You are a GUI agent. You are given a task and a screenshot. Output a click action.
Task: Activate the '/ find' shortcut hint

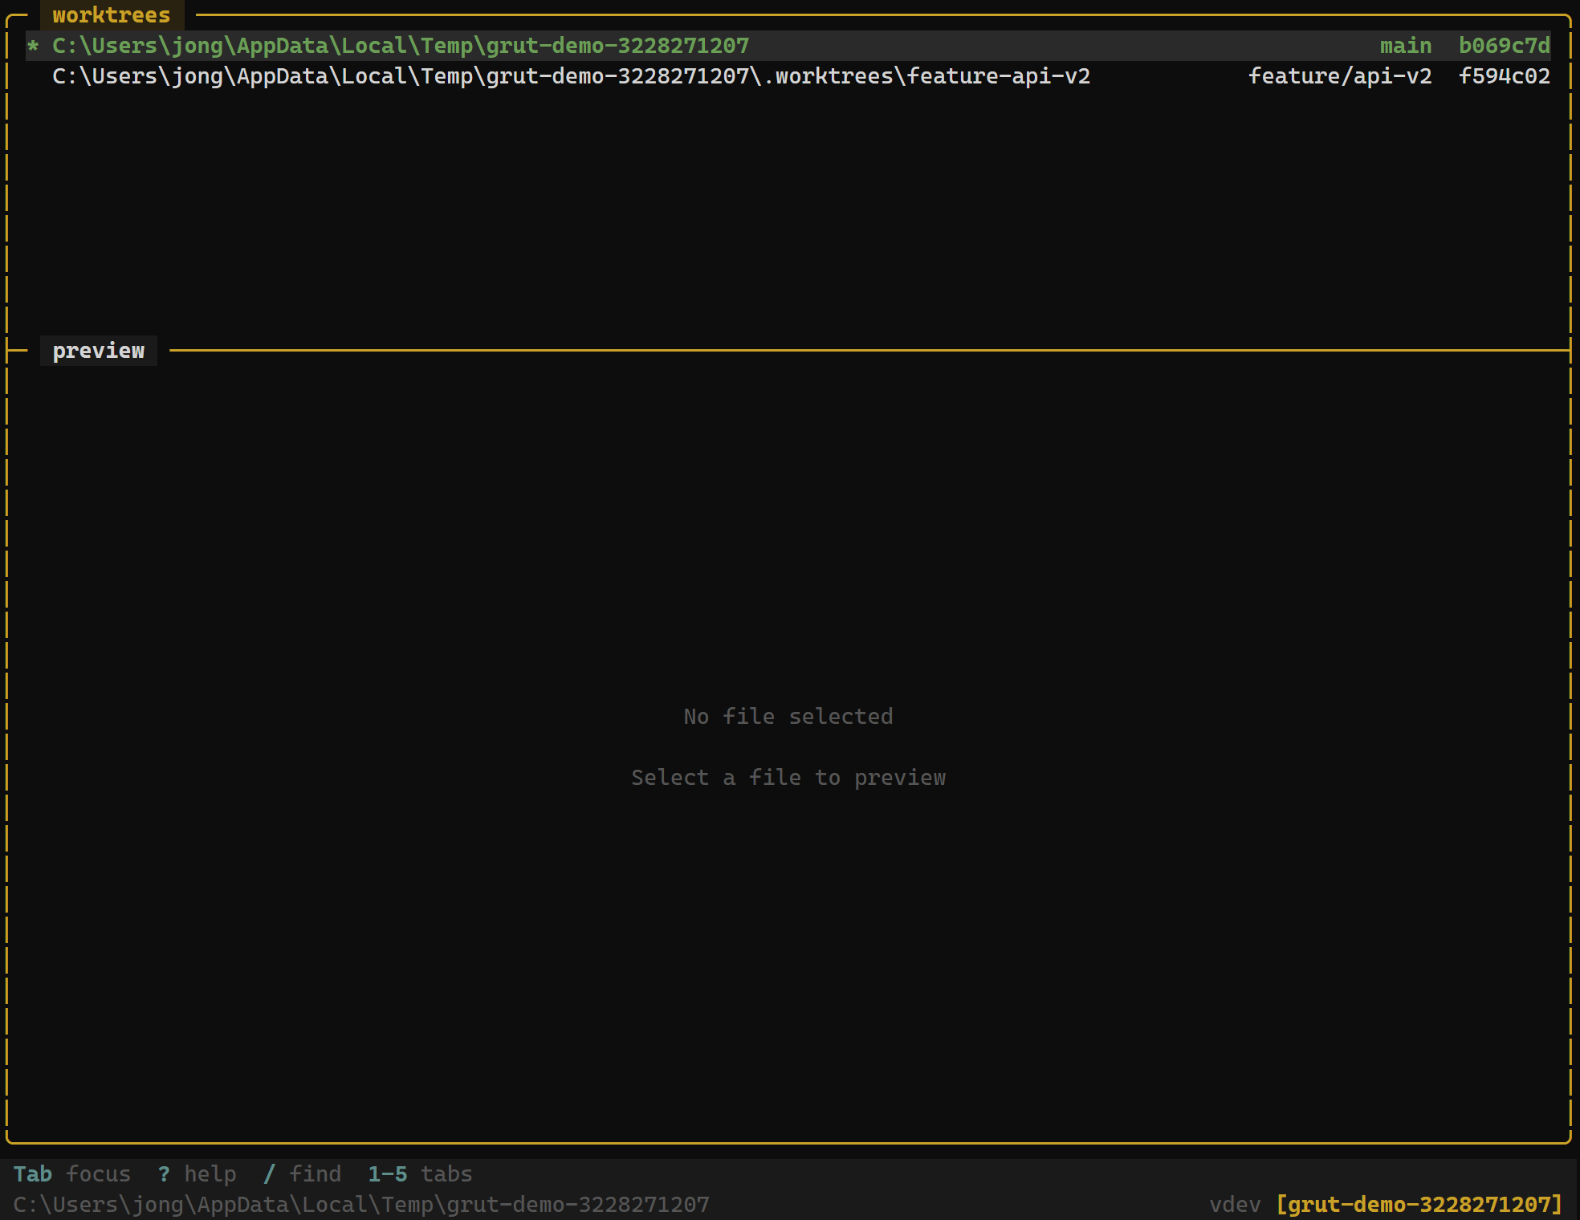pyautogui.click(x=303, y=1173)
